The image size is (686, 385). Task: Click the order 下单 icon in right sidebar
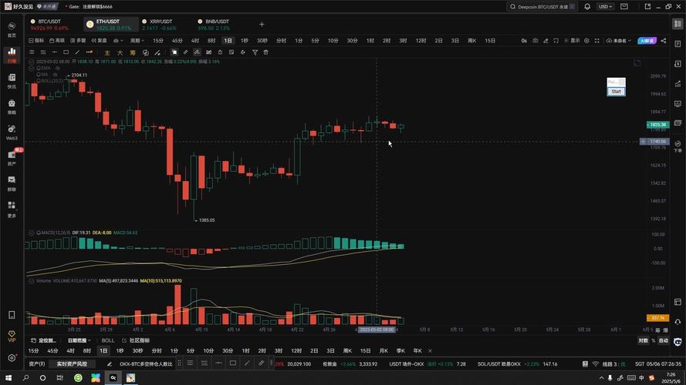pyautogui.click(x=678, y=146)
